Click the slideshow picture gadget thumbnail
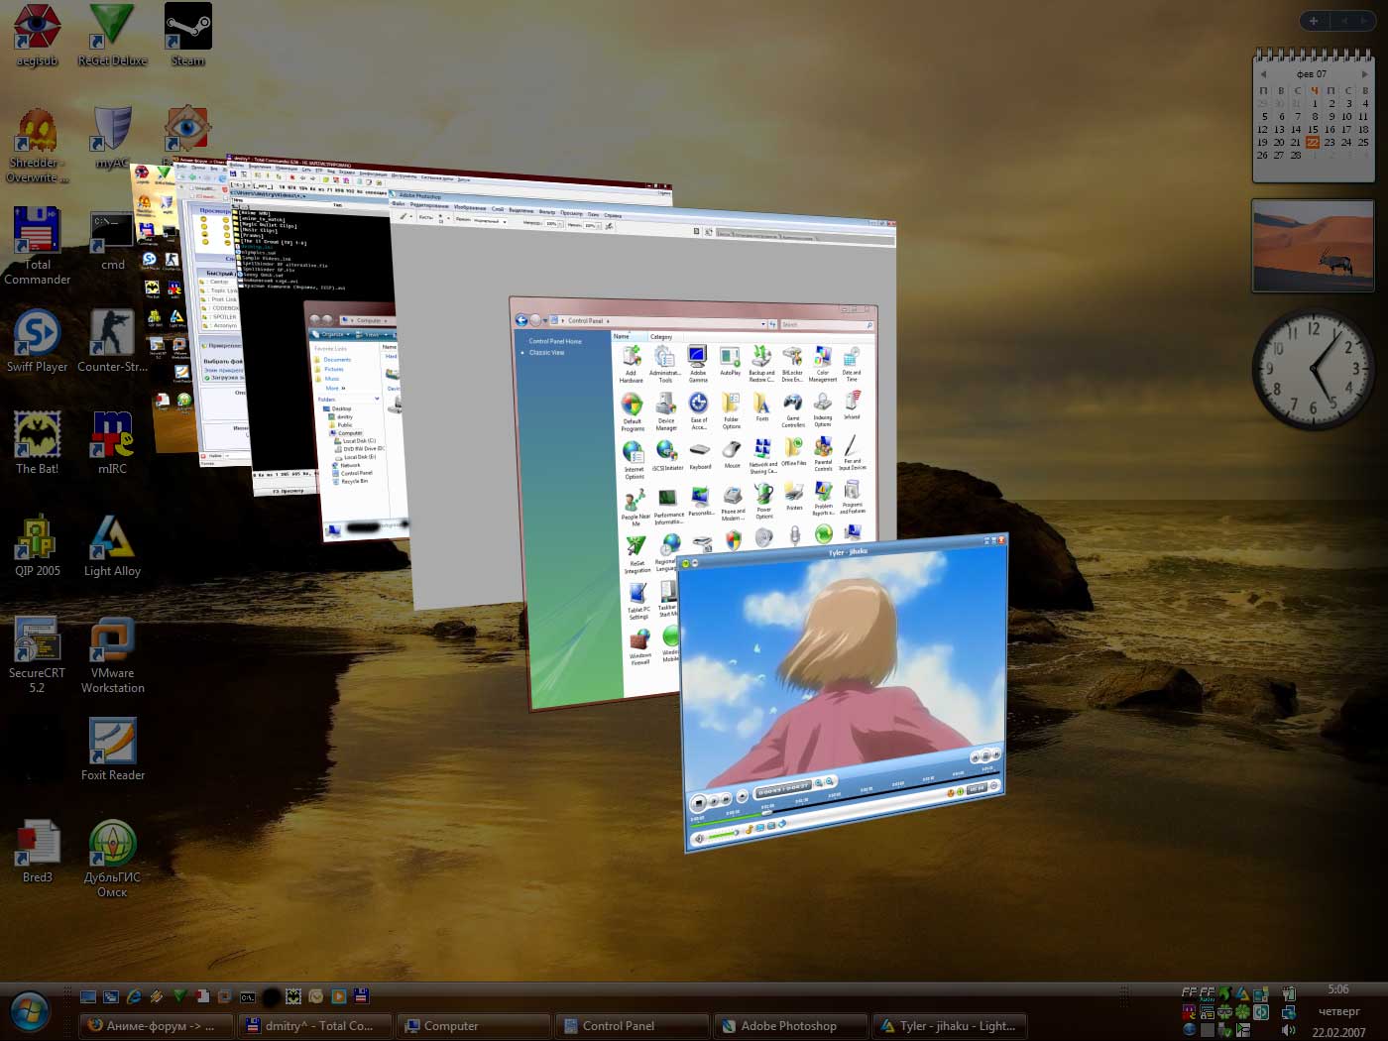The width and height of the screenshot is (1388, 1041). point(1313,245)
